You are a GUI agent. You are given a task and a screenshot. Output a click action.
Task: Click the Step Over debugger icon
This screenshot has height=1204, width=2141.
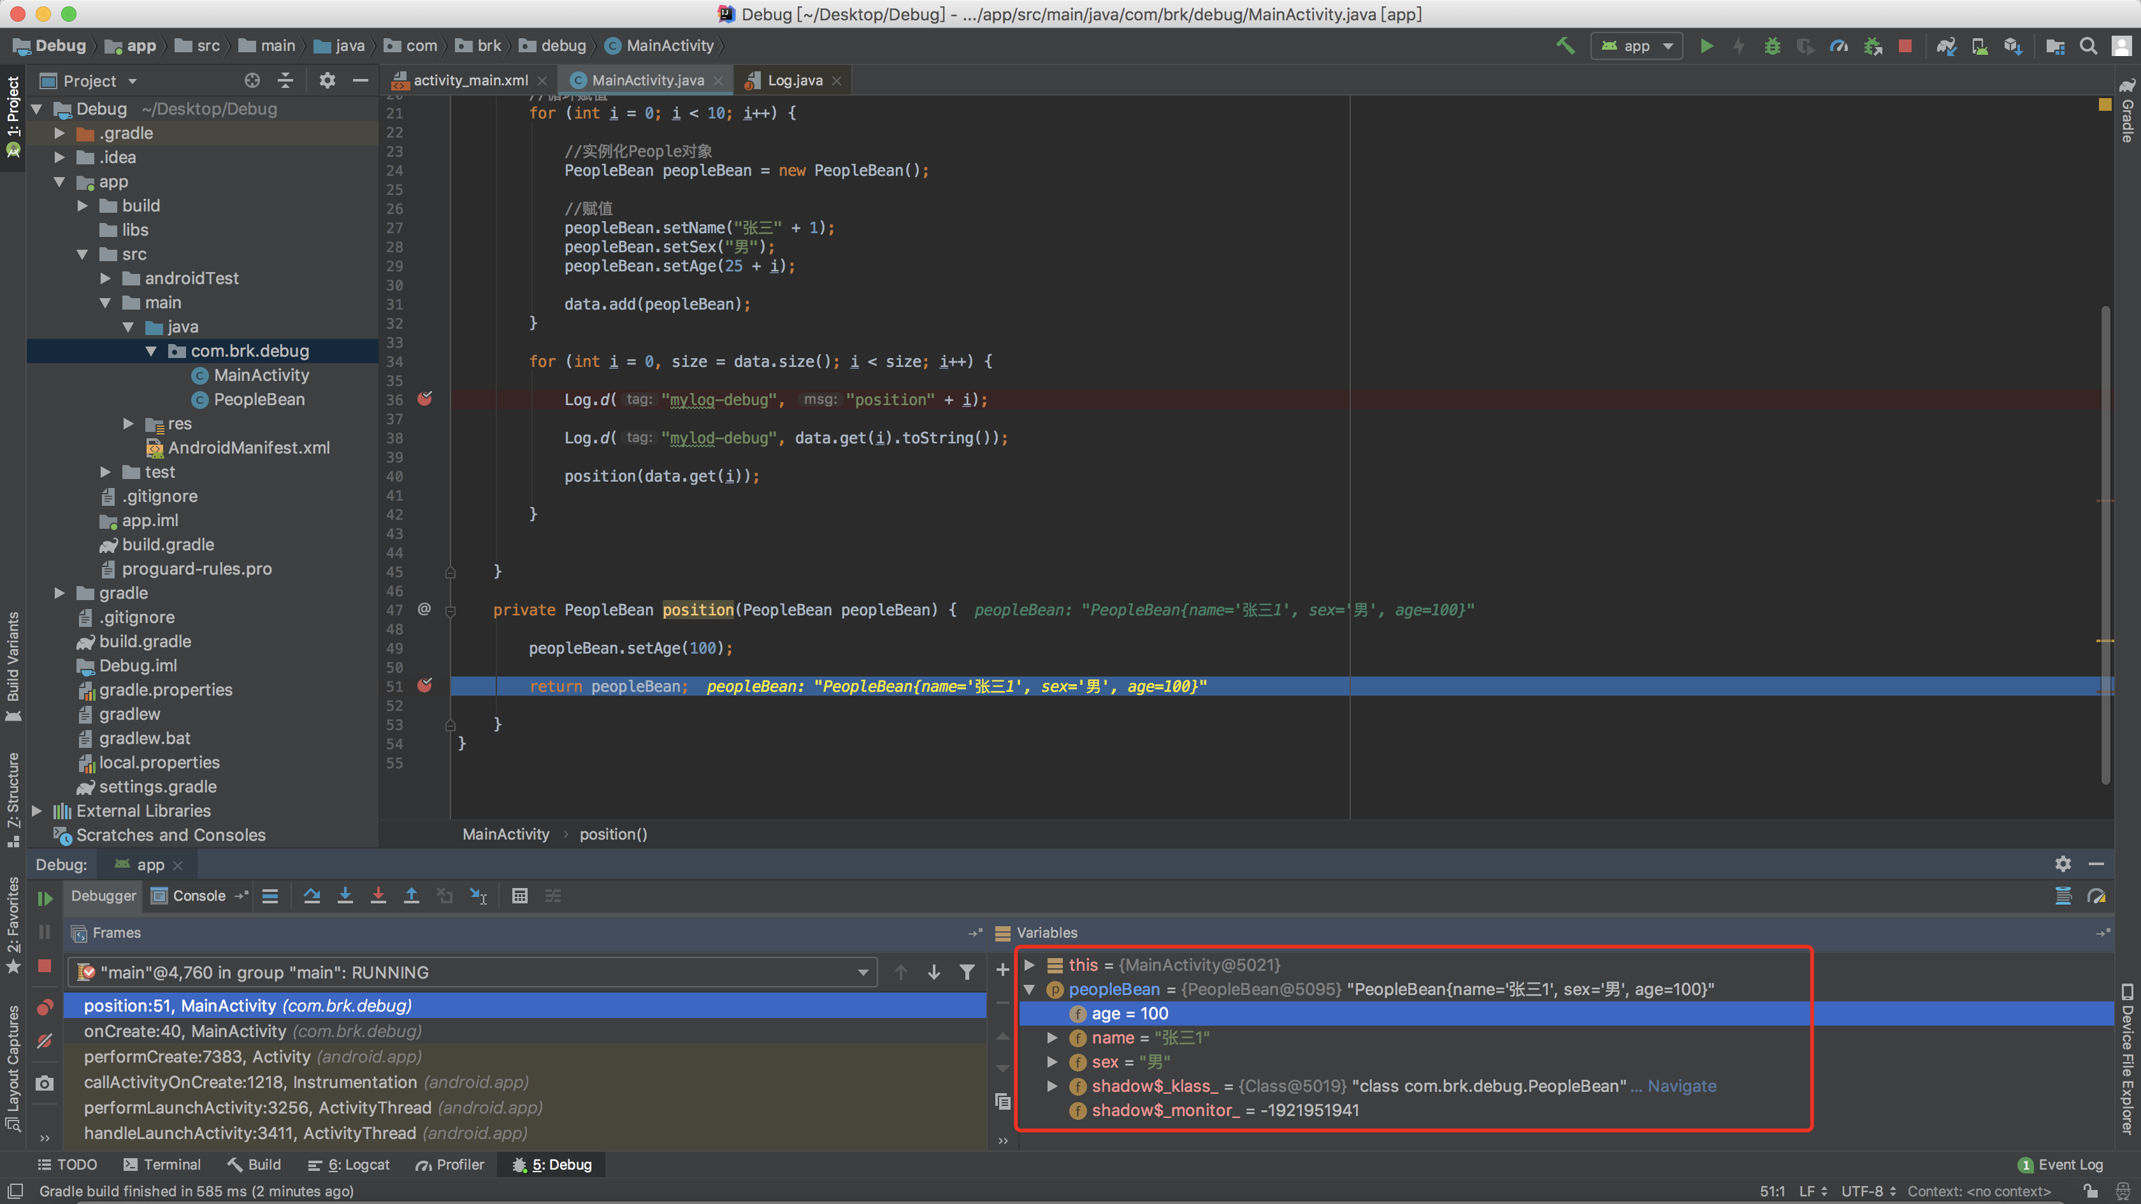tap(312, 896)
